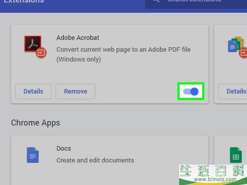Image resolution: width=247 pixels, height=185 pixels.
Task: Click 'Create and edit documents' text
Action: pyautogui.click(x=95, y=160)
